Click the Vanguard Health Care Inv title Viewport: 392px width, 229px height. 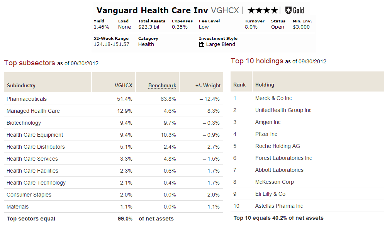coord(152,10)
